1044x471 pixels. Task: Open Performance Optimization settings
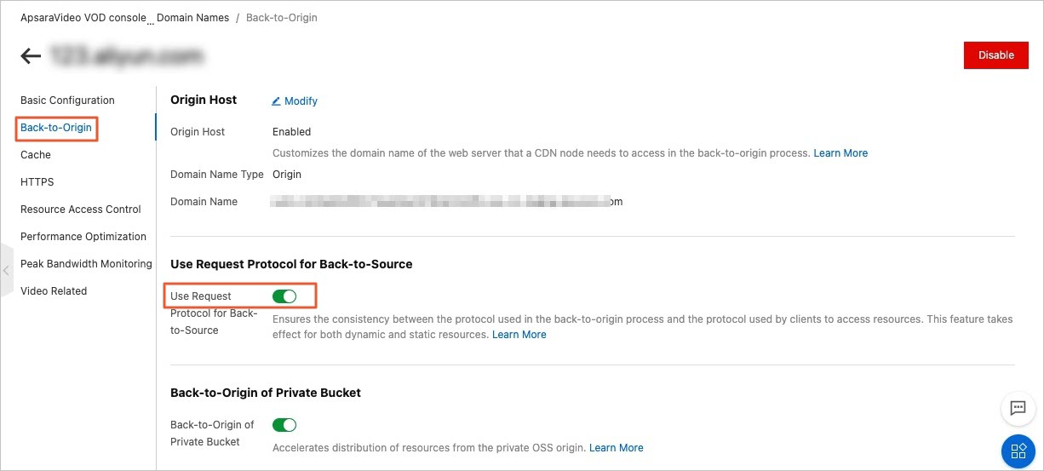[x=83, y=237]
